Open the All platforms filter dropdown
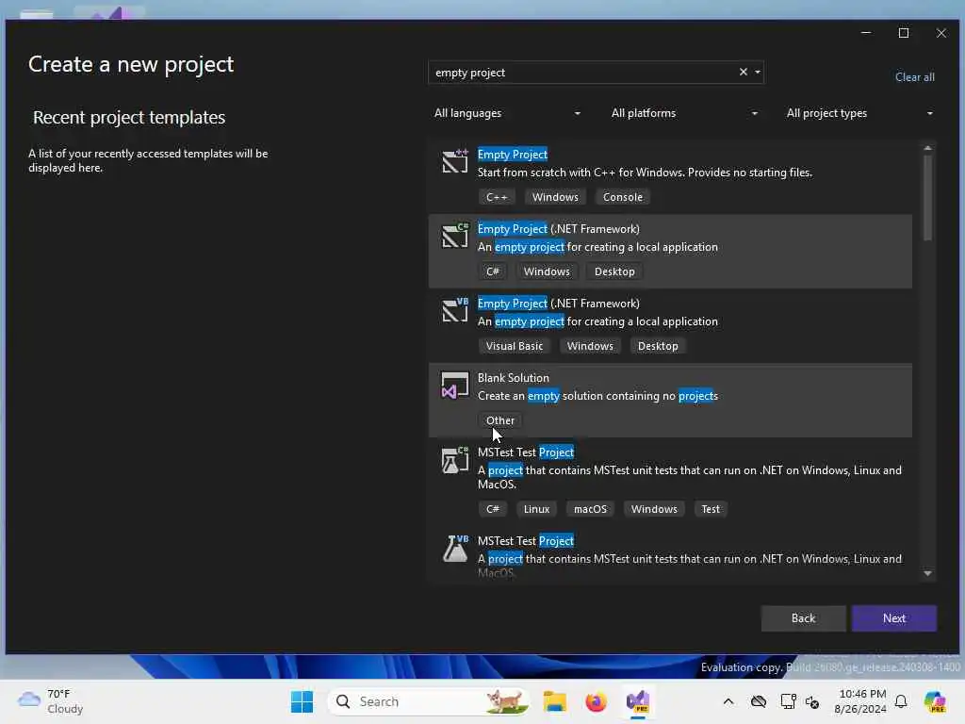The height and width of the screenshot is (724, 965). click(683, 113)
